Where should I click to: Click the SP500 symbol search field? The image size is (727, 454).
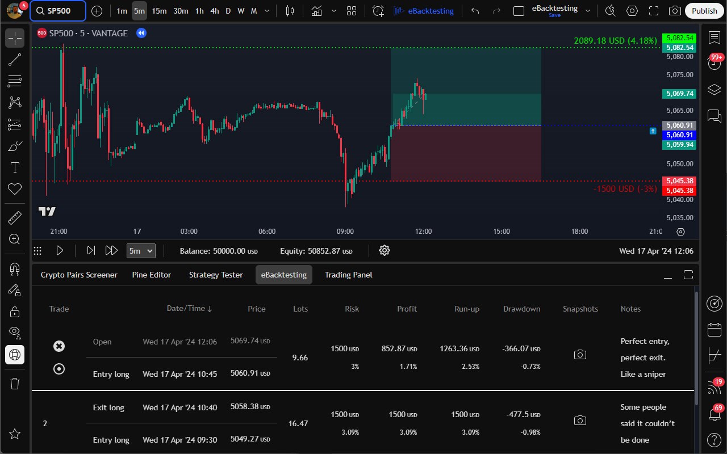(x=57, y=11)
